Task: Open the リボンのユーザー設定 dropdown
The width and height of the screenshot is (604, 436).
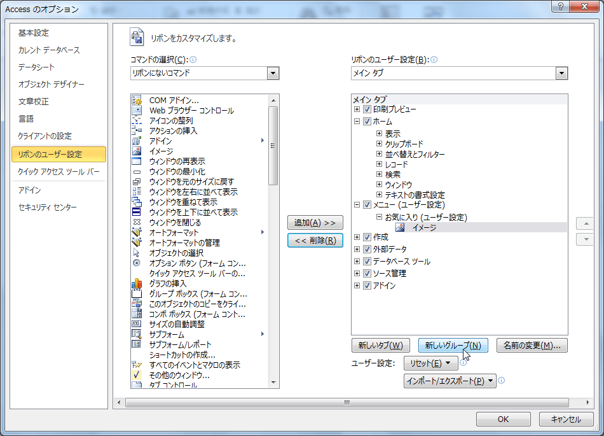Action: [561, 73]
